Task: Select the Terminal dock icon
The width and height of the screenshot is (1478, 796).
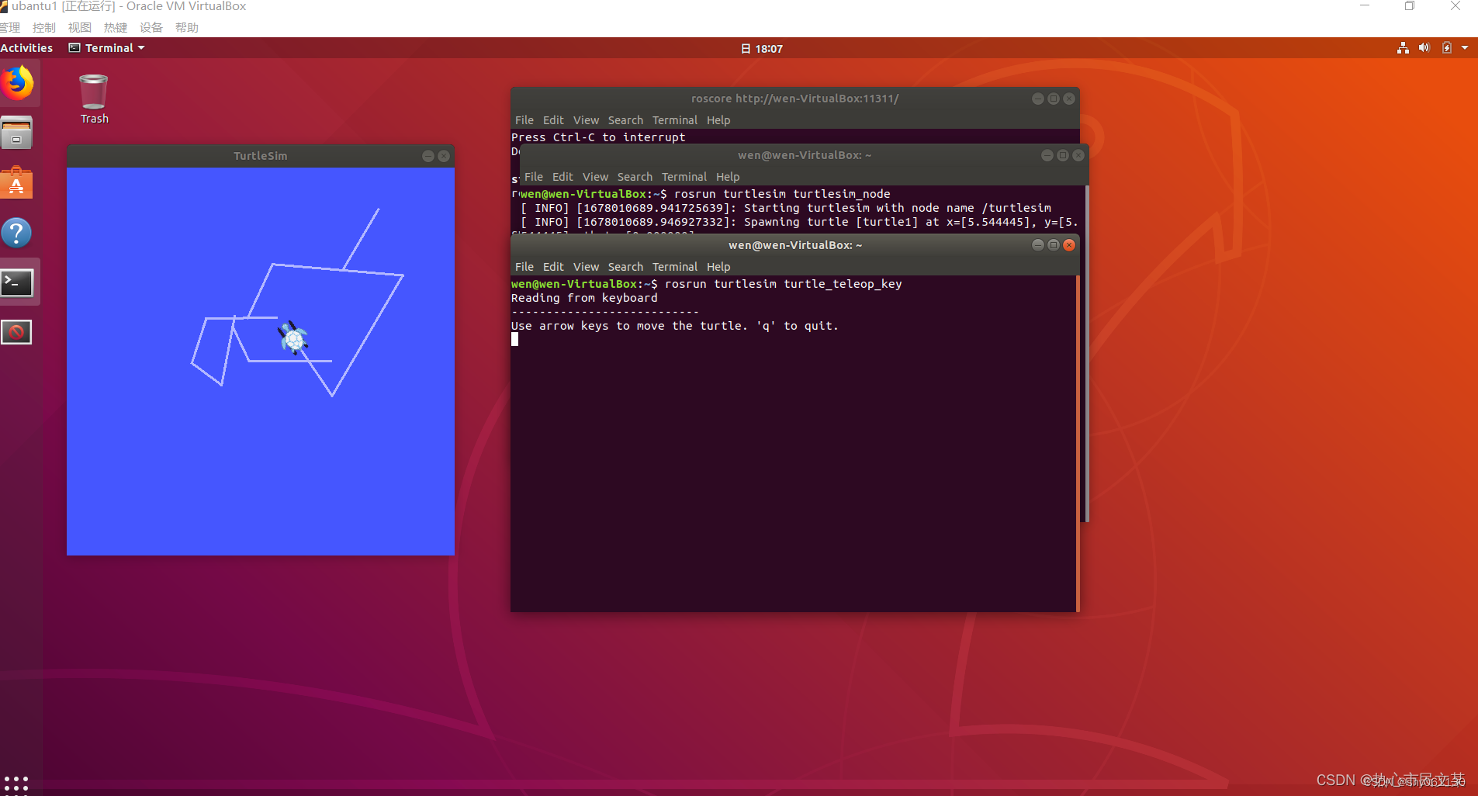Action: [x=17, y=282]
